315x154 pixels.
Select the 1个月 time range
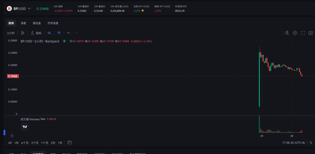(x=45, y=143)
